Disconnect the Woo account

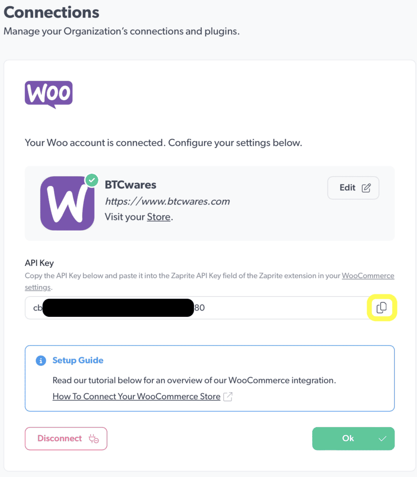[x=66, y=438]
